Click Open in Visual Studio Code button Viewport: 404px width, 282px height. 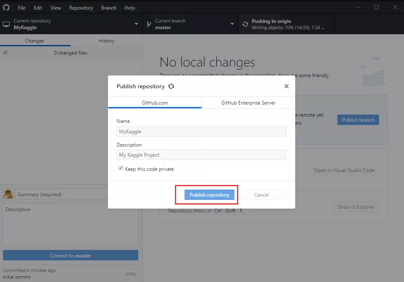(x=344, y=170)
